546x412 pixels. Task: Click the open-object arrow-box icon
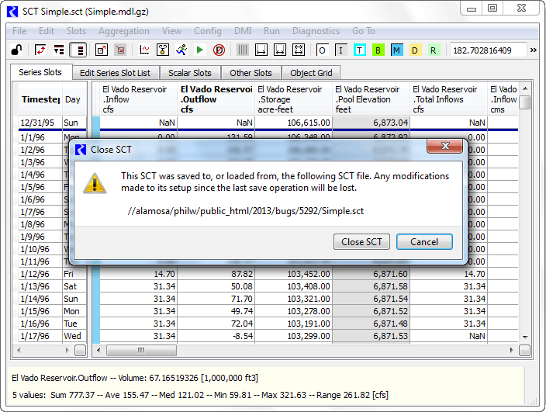tap(102, 50)
